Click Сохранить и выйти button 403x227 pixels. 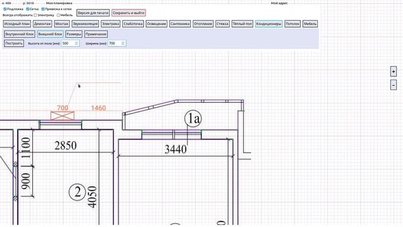[x=128, y=13]
